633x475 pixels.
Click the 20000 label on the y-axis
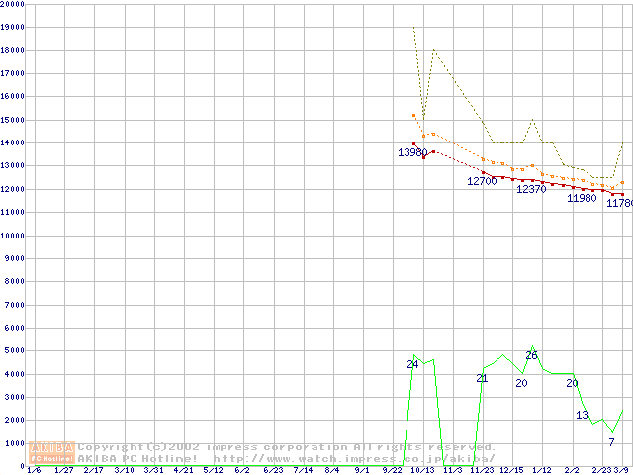(13, 5)
